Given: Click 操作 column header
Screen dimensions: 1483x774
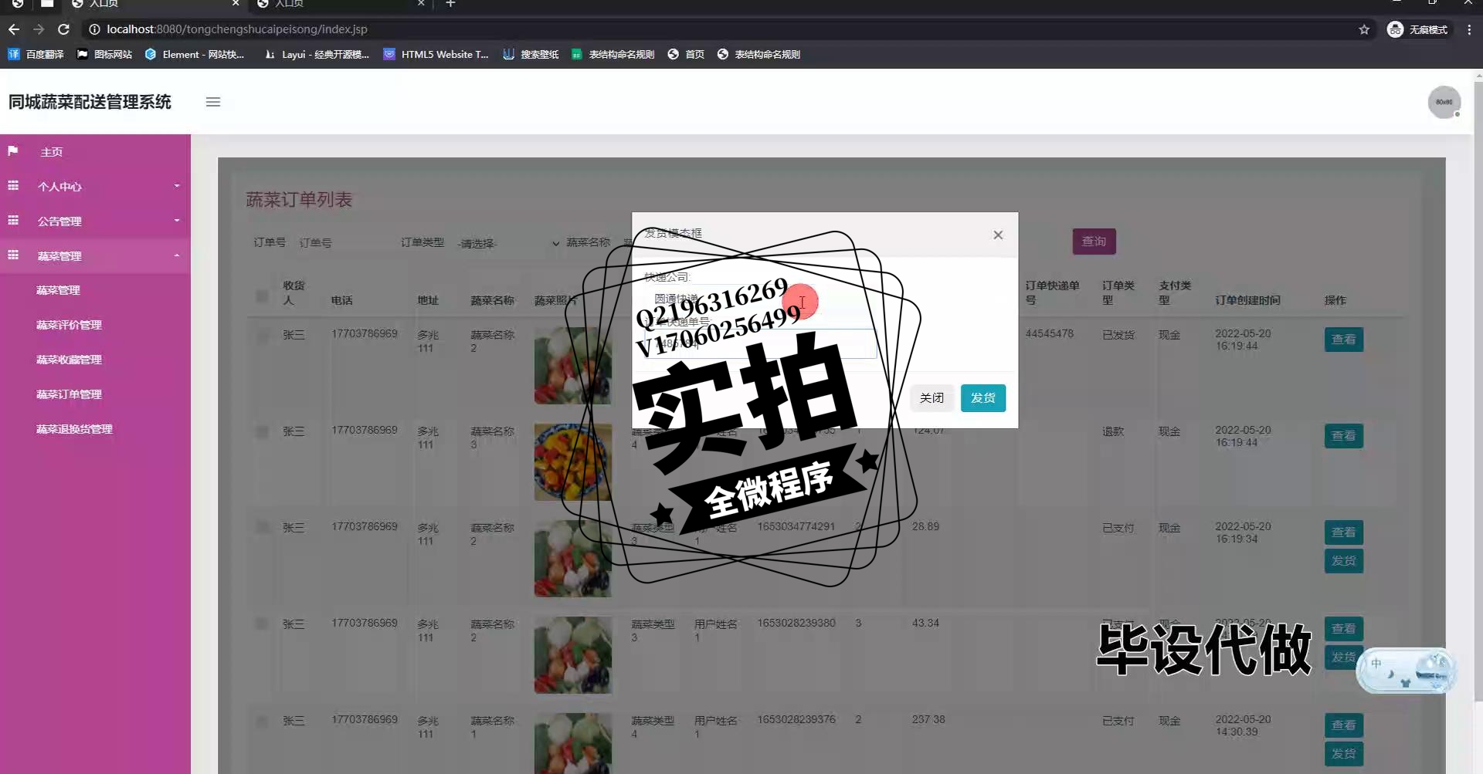Looking at the screenshot, I should tap(1335, 300).
